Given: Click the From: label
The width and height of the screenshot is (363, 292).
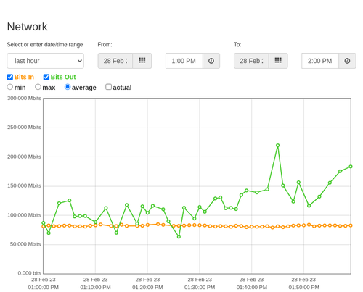Looking at the screenshot, I should 105,45.
